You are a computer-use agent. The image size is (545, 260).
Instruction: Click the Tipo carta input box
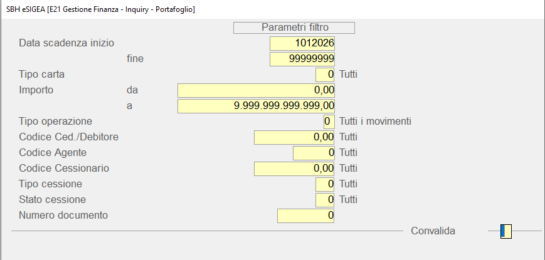[325, 75]
